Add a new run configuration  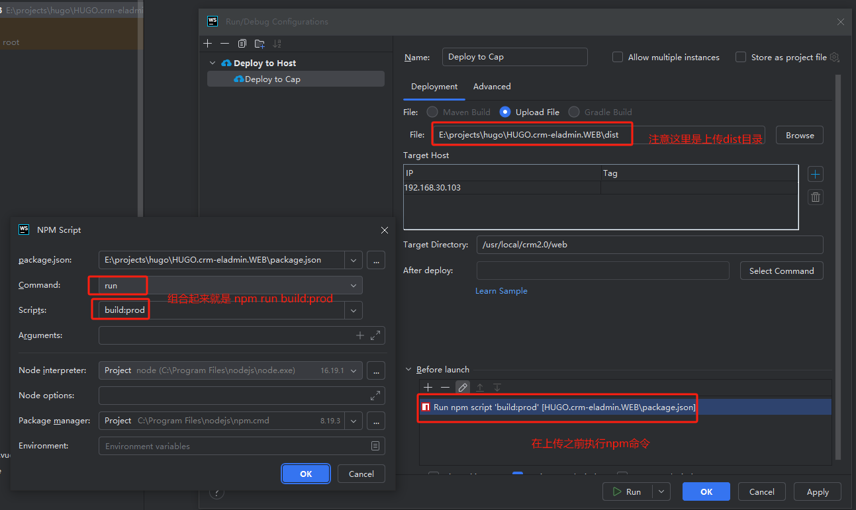[208, 44]
